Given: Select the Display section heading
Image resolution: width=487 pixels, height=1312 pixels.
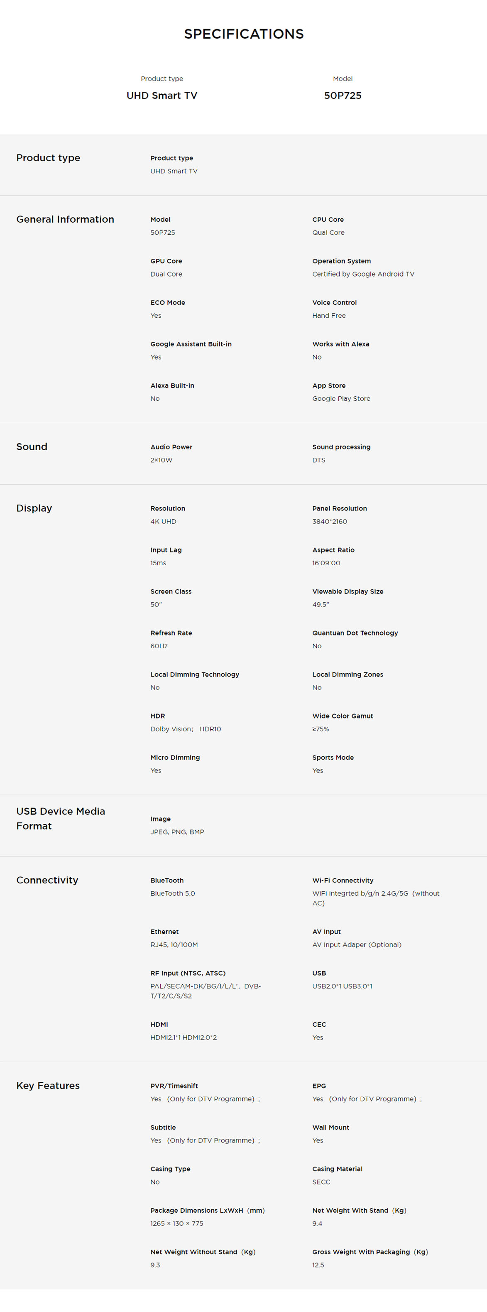Looking at the screenshot, I should pyautogui.click(x=34, y=508).
